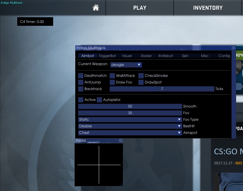The height and width of the screenshot is (191, 243).
Task: Switch to the TriggerBot tab
Action: (107, 56)
